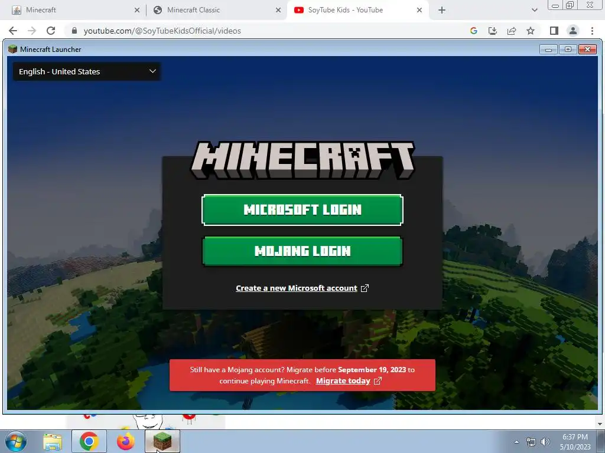Viewport: 605px width, 453px height.
Task: Show hidden system tray icons
Action: (516, 442)
